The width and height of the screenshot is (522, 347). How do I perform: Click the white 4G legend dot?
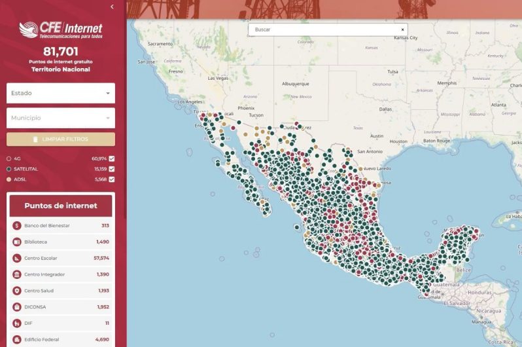point(9,159)
